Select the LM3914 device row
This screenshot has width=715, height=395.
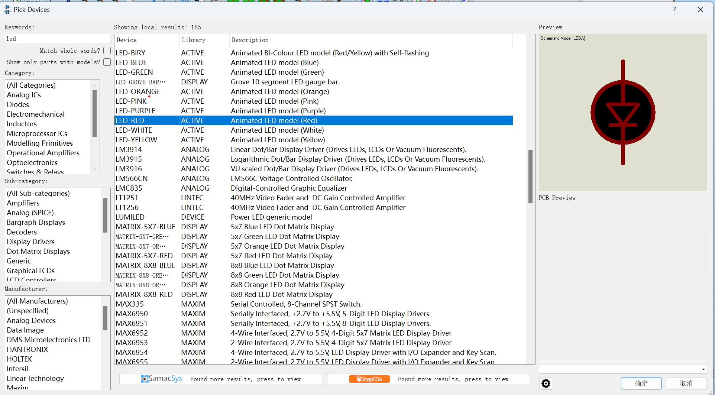pos(314,149)
